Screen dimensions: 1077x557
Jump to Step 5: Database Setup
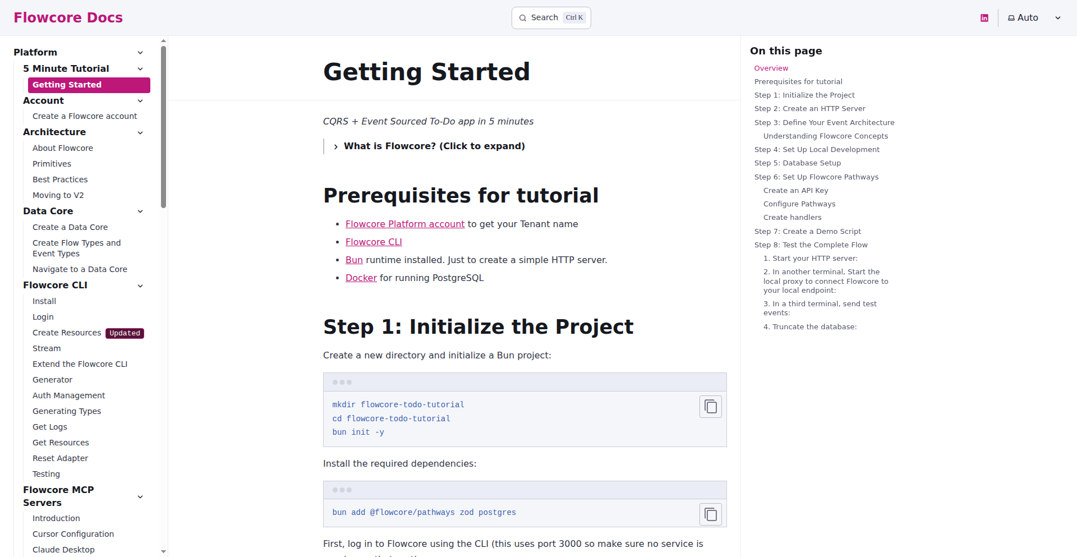point(797,163)
